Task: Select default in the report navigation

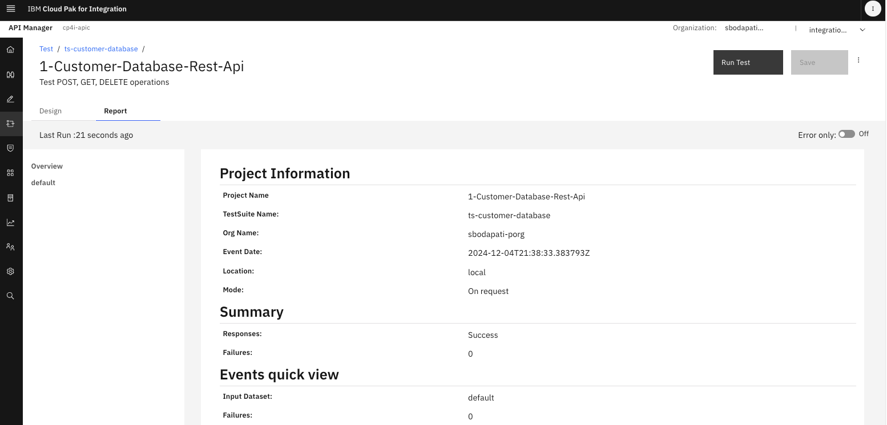Action: click(43, 183)
